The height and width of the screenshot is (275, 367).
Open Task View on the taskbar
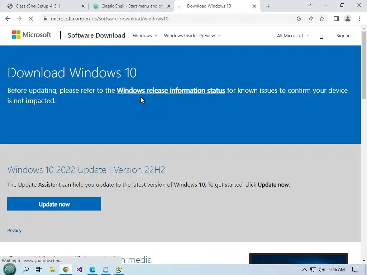pos(39,270)
